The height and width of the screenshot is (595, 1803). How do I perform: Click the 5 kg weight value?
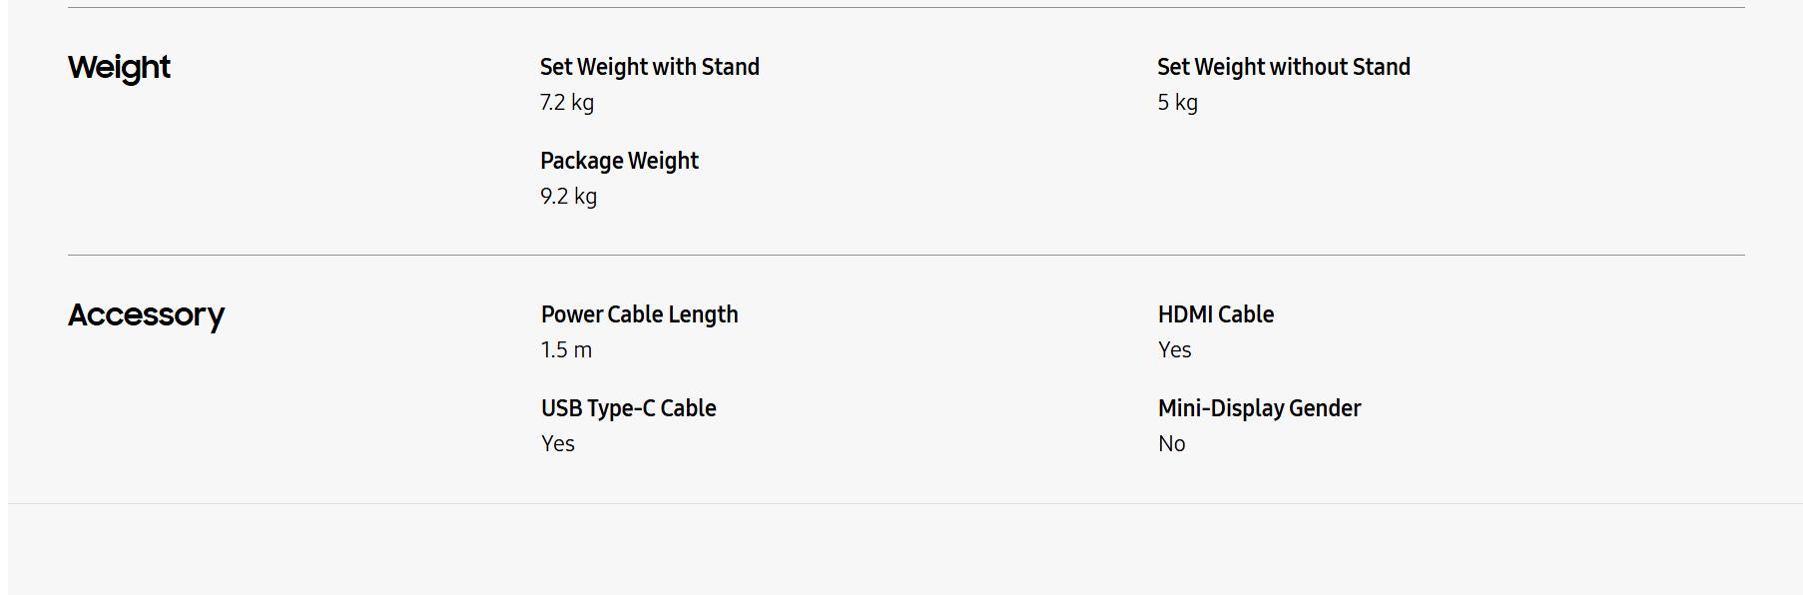[x=1178, y=103]
